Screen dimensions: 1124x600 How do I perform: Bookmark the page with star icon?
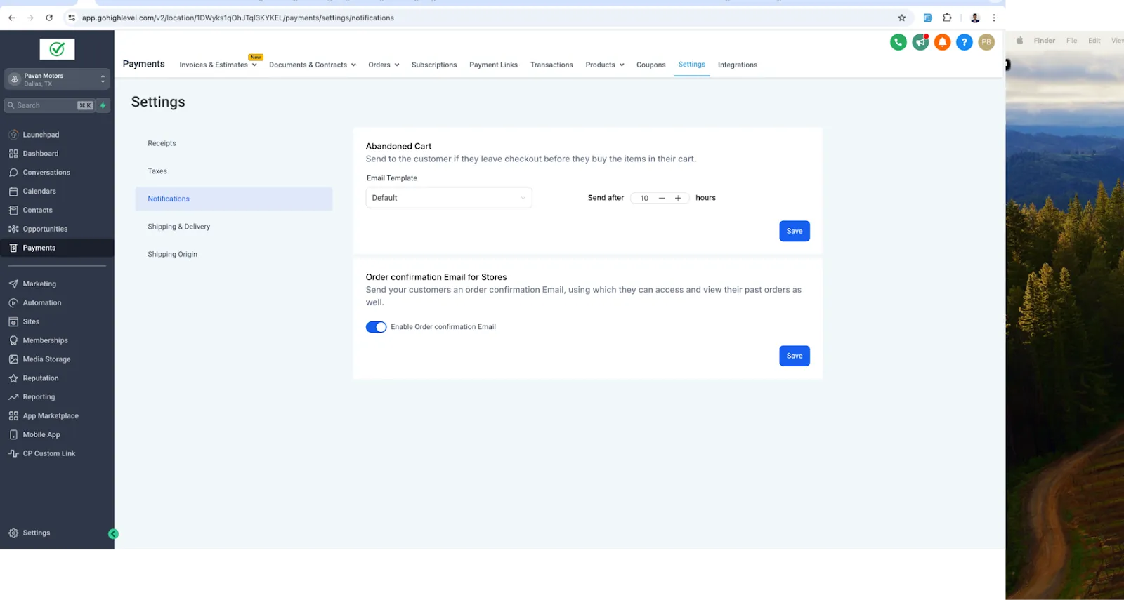[902, 18]
